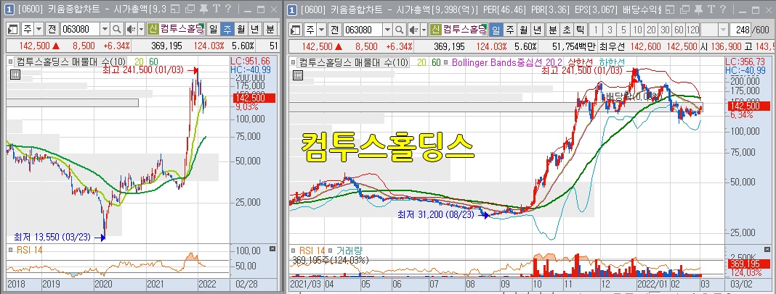Select daily 일 period in right window
776x294 pixels.
coord(496,30)
